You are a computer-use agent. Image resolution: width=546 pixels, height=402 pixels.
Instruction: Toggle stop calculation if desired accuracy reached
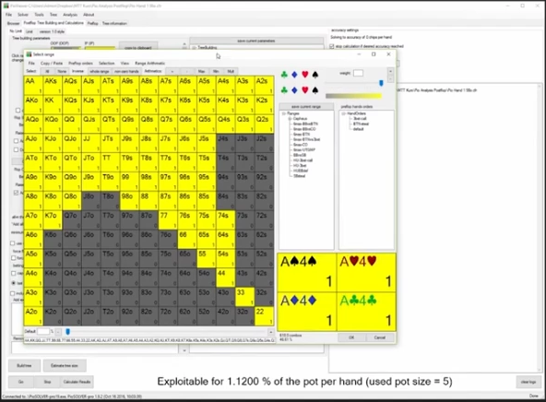[331, 46]
